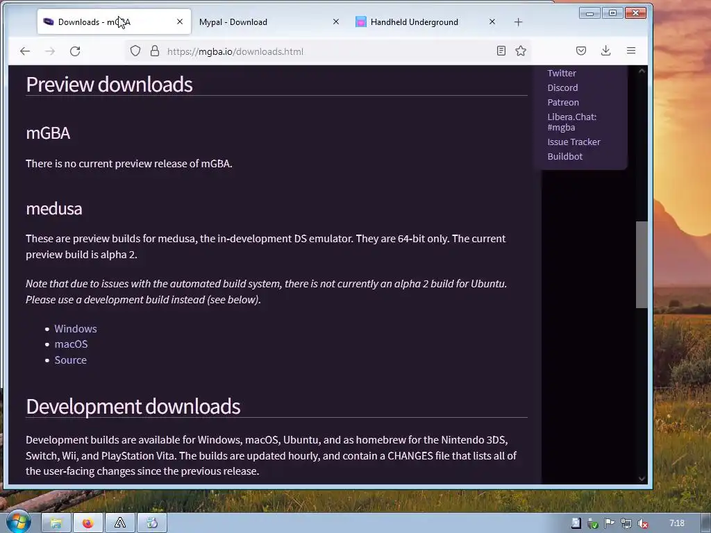711x533 pixels.
Task: Click the Firefox taskbar icon
Action: pos(88,523)
